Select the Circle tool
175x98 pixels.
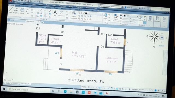click(22, 11)
